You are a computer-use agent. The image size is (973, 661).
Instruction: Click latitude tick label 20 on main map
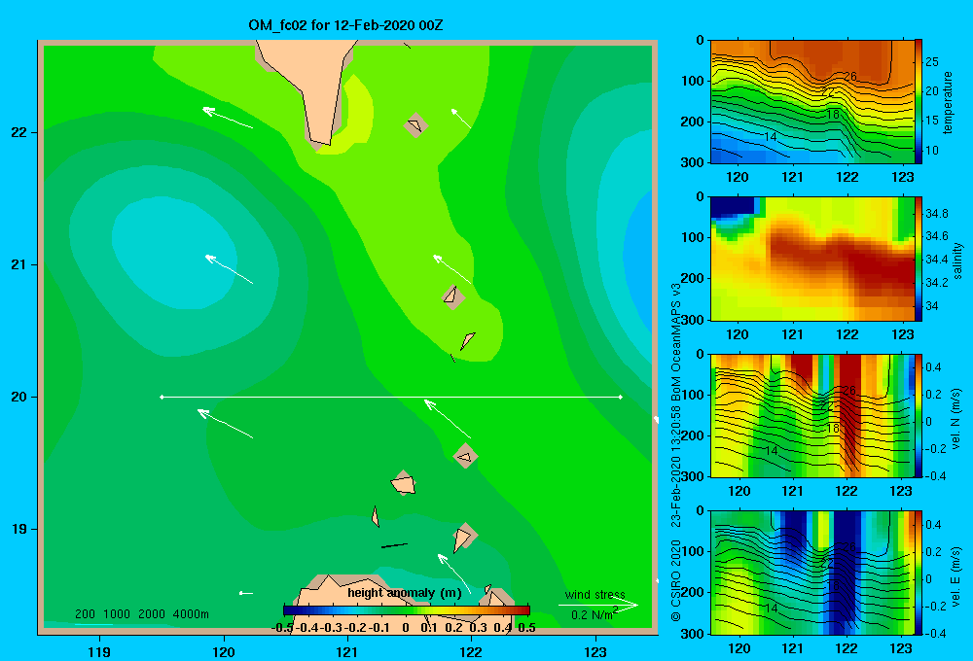18,397
